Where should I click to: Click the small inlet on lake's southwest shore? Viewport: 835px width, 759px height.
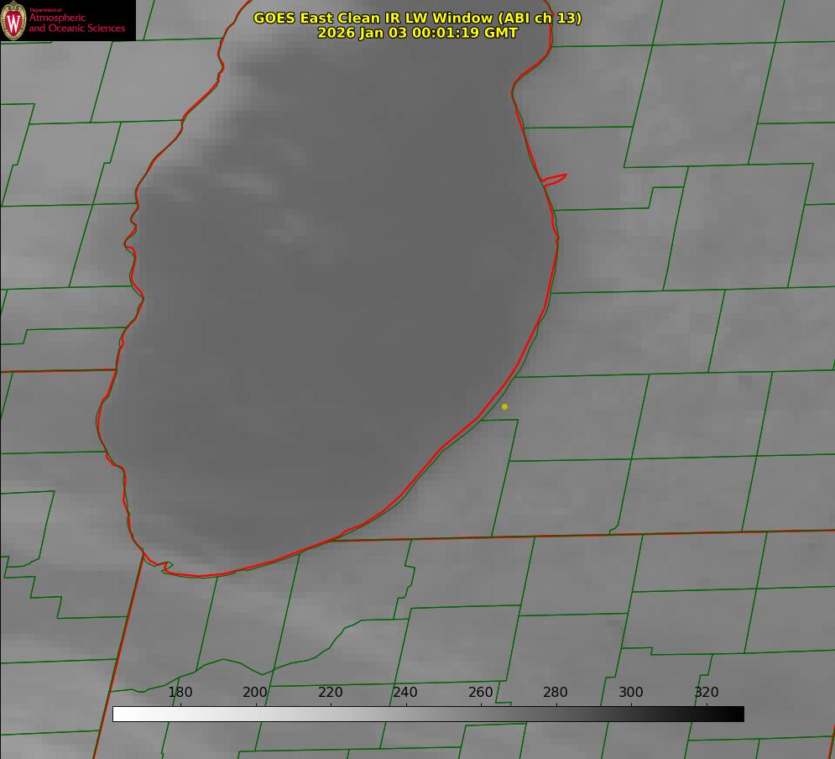pyautogui.click(x=165, y=567)
